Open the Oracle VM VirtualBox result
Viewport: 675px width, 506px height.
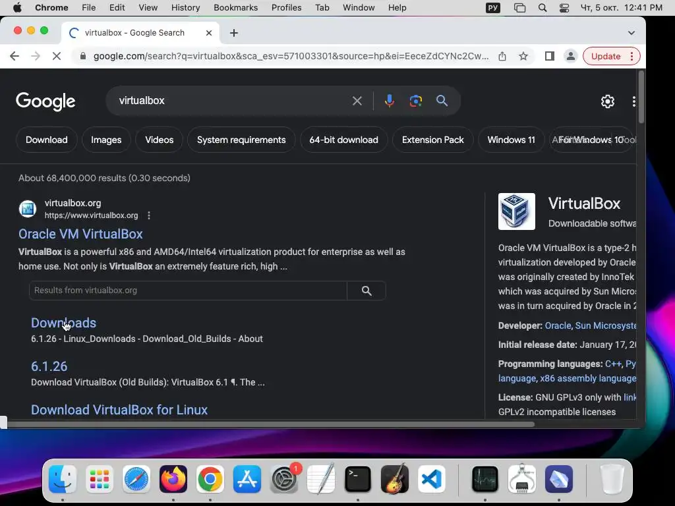pos(80,234)
